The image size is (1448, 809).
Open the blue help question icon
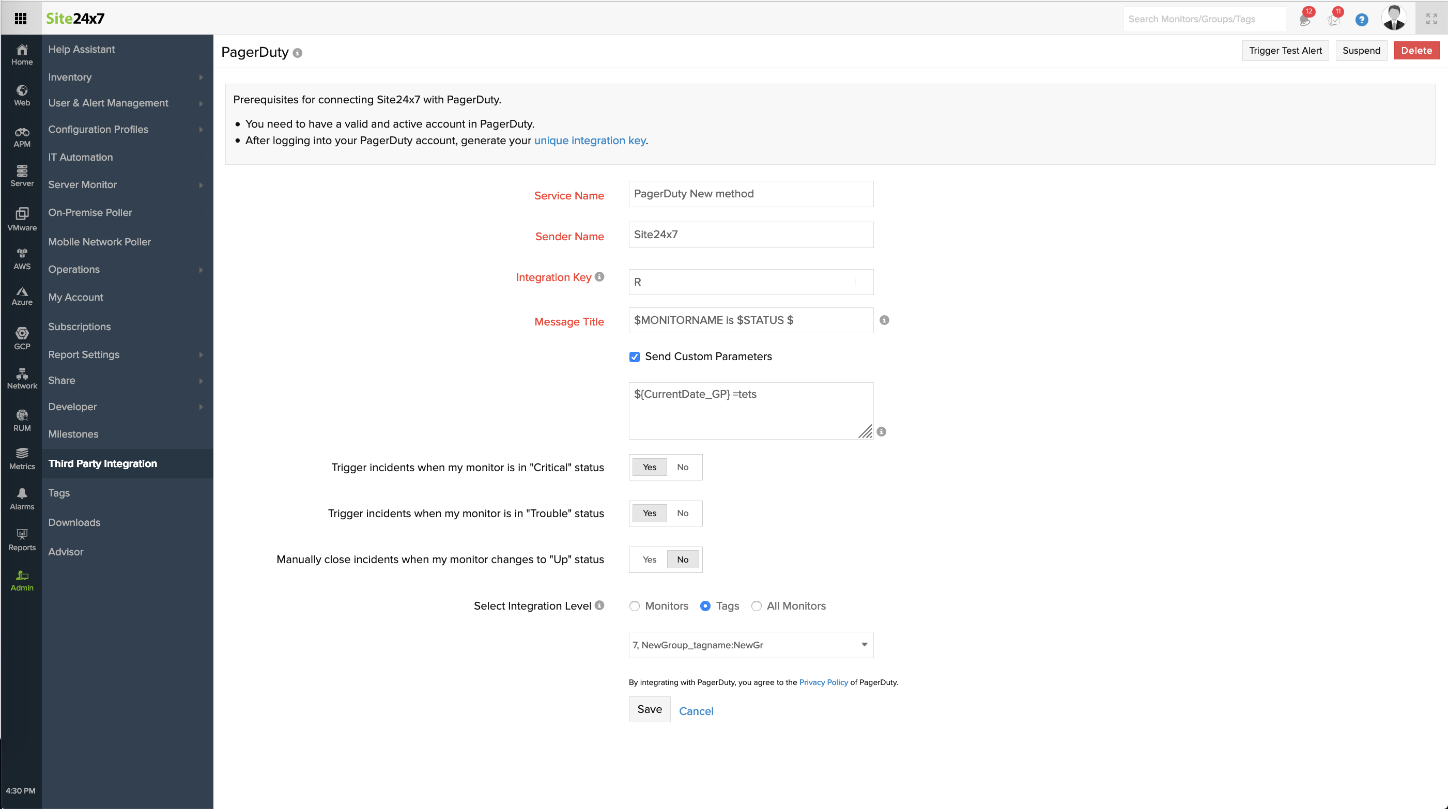(x=1361, y=20)
